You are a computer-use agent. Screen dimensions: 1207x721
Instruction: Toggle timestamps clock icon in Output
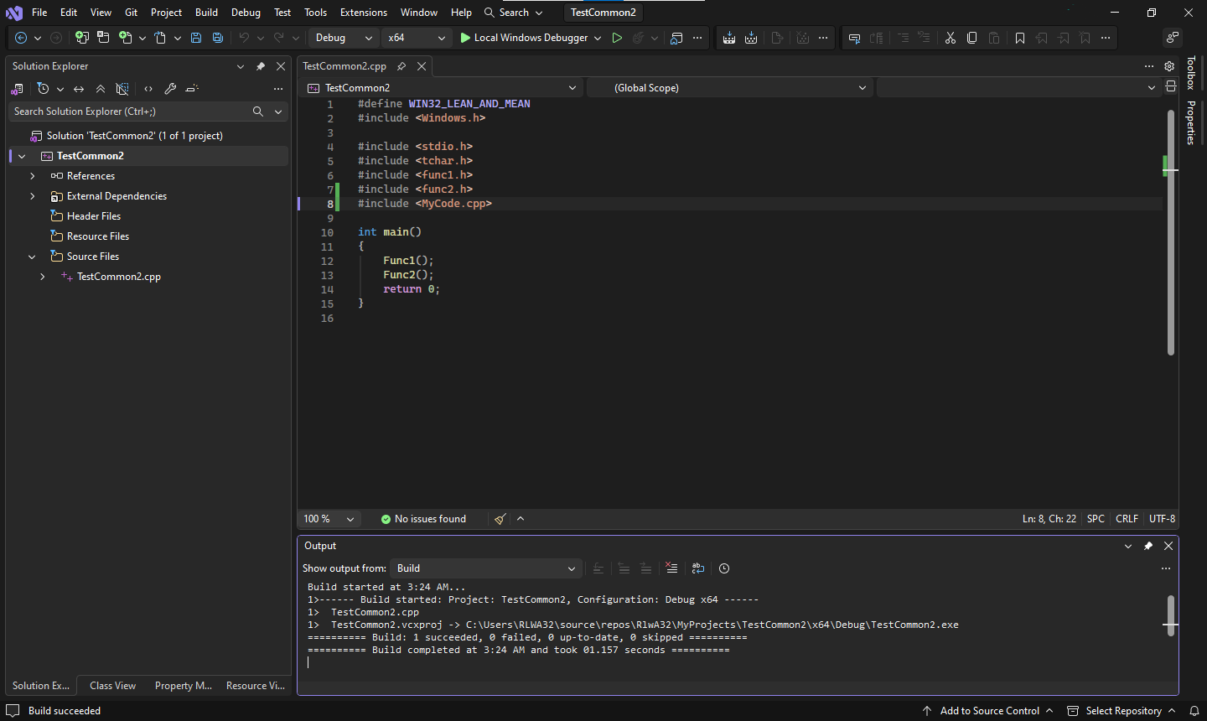pyautogui.click(x=724, y=568)
